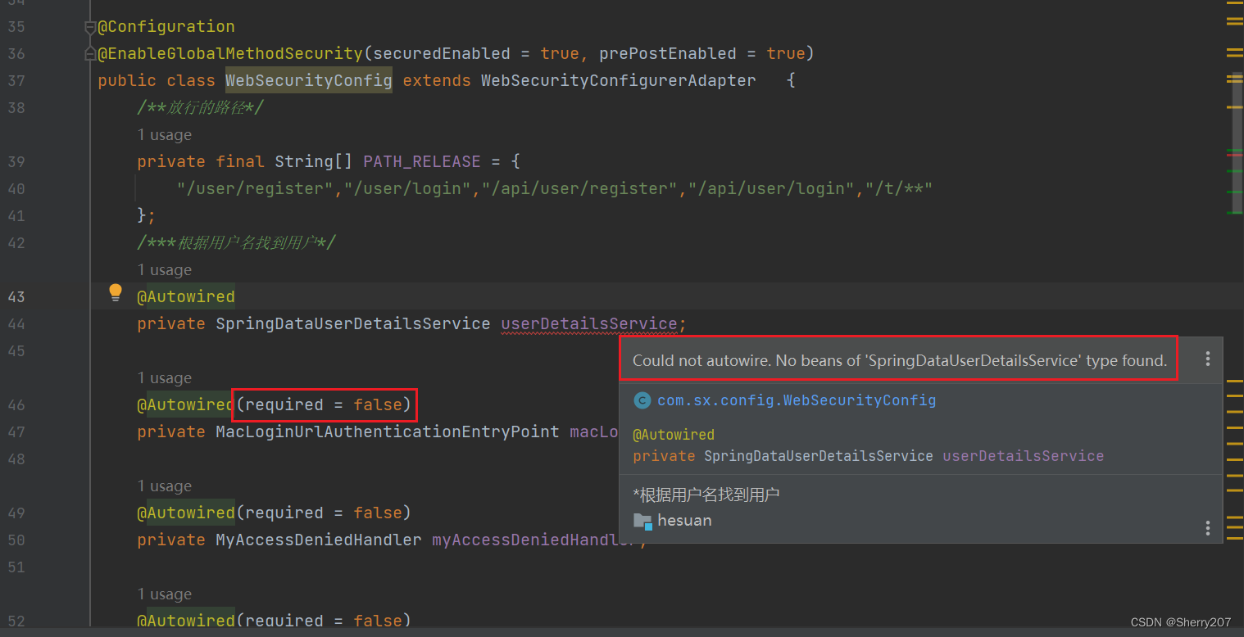Image resolution: width=1244 pixels, height=637 pixels.
Task: Click the yellow lightbulb quick-fix icon
Action: [x=116, y=292]
